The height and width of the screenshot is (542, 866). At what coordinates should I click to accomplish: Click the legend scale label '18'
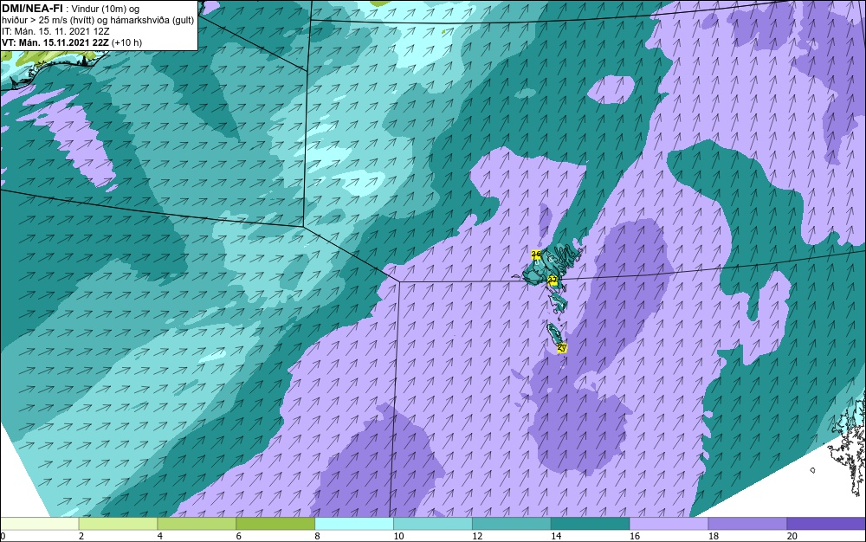[714, 536]
